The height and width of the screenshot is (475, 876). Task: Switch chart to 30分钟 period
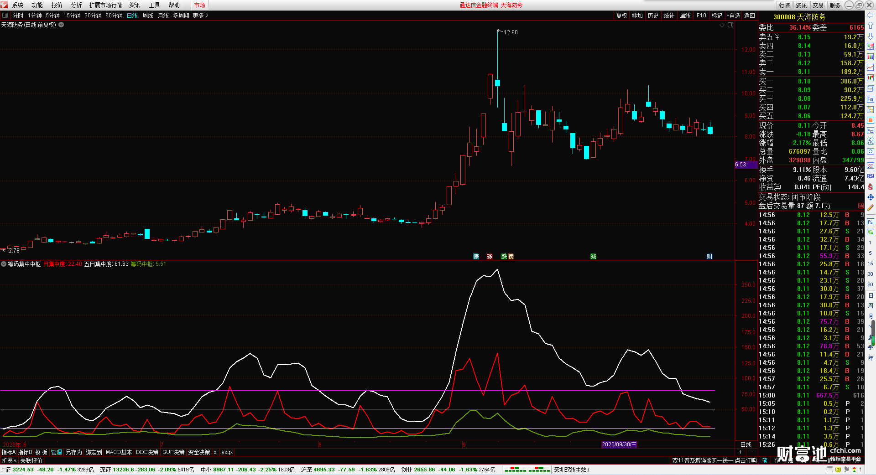[93, 15]
